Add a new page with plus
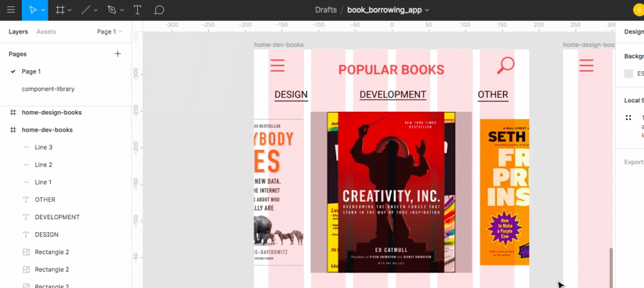The image size is (644, 288). [x=118, y=54]
